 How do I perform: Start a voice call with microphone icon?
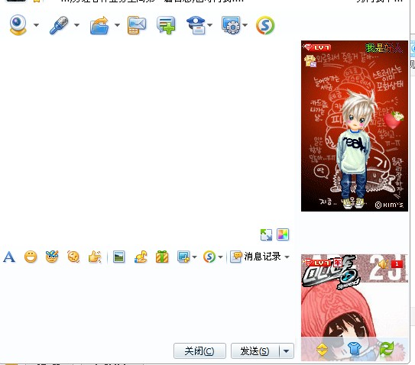click(x=59, y=25)
